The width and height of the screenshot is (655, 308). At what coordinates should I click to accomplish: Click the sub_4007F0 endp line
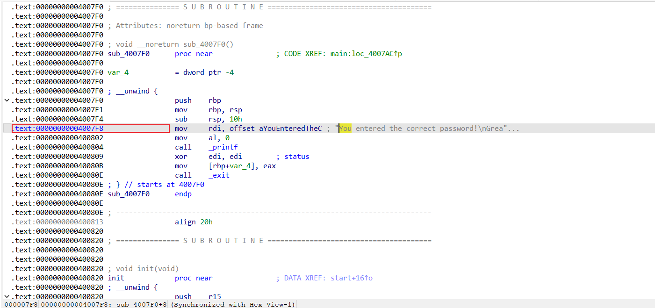click(150, 194)
